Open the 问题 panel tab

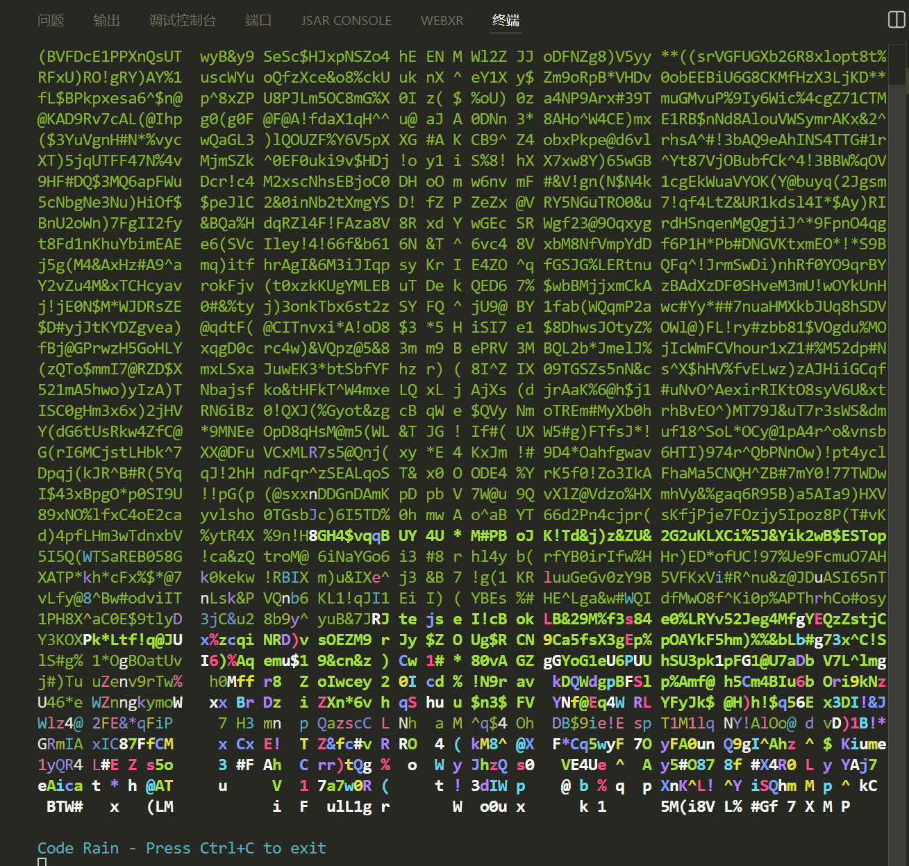pos(51,21)
